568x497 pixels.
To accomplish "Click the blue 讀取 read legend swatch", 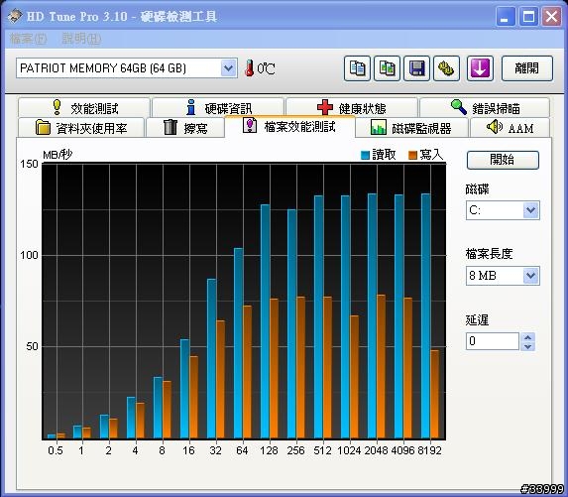I will pos(365,156).
